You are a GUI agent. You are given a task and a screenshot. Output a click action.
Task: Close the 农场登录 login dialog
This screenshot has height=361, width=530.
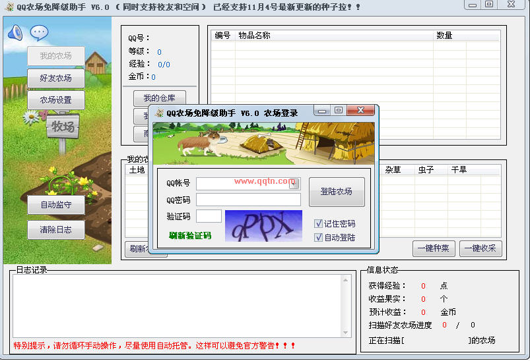(x=360, y=110)
